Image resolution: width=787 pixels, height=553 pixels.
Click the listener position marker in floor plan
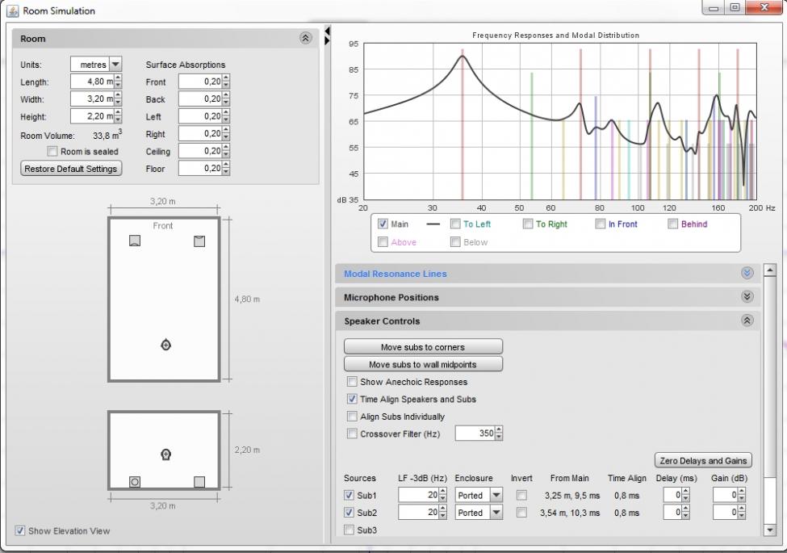(x=166, y=345)
